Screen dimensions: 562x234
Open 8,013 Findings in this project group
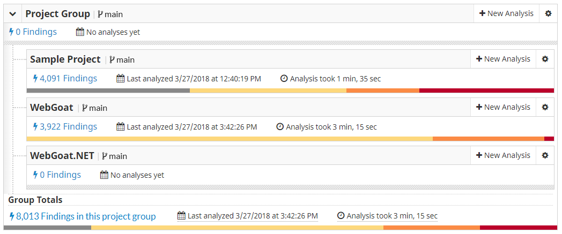click(x=83, y=216)
